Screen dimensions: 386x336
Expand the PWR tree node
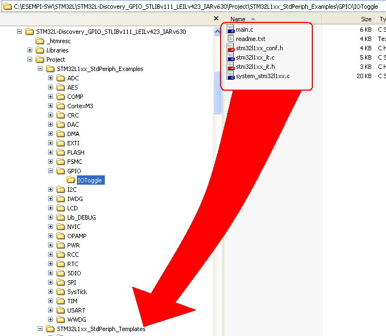click(x=50, y=245)
